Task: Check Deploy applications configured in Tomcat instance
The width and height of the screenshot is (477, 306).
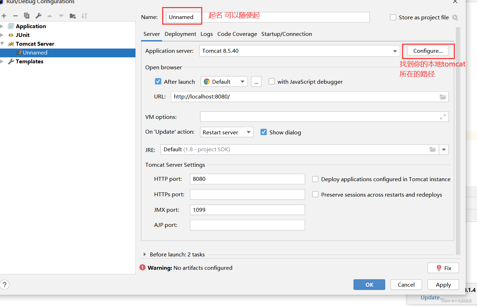Action: [x=316, y=179]
